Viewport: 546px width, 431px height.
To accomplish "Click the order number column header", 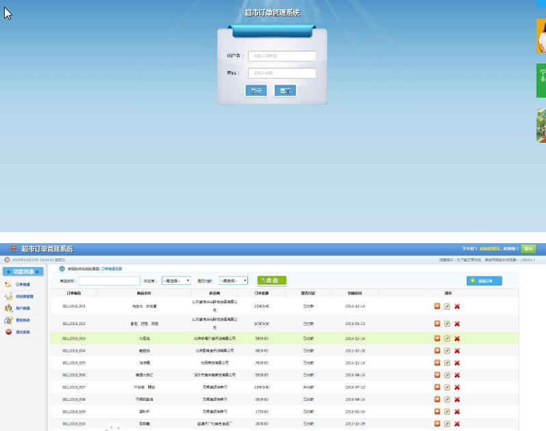I will 74,293.
